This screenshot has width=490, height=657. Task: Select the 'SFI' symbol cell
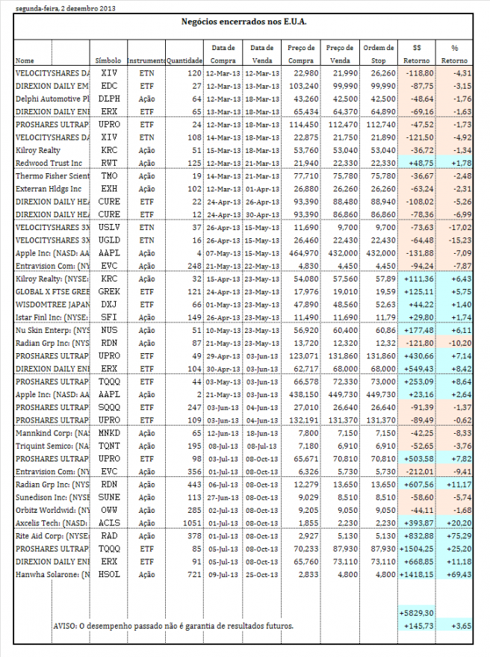pyautogui.click(x=109, y=317)
